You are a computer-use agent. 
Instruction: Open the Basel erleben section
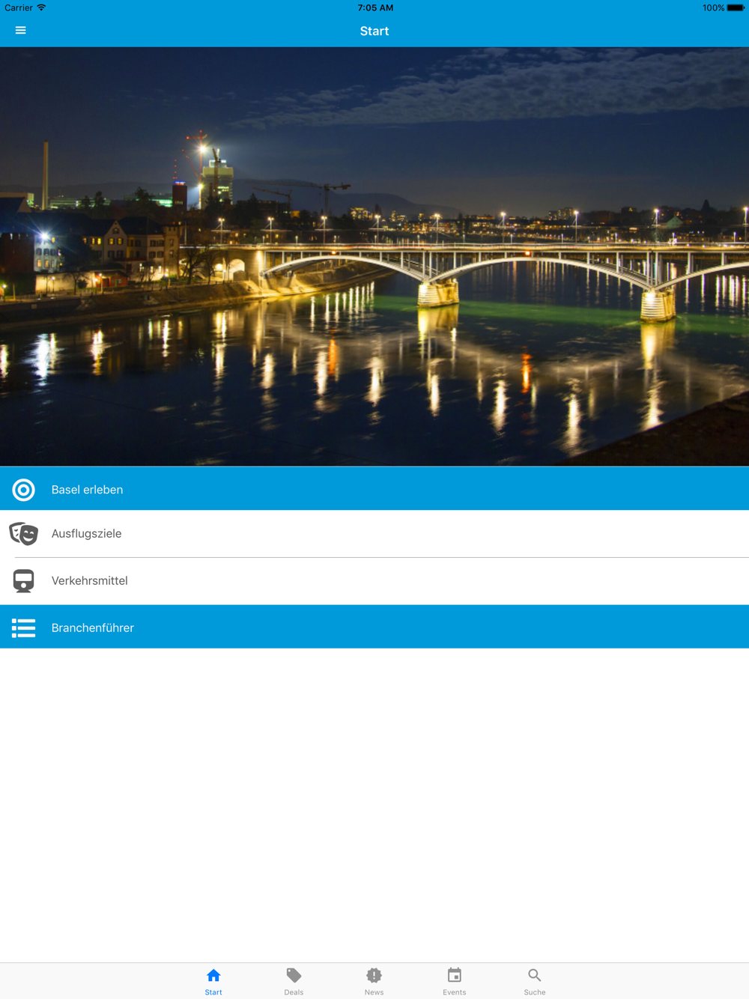[x=374, y=489]
